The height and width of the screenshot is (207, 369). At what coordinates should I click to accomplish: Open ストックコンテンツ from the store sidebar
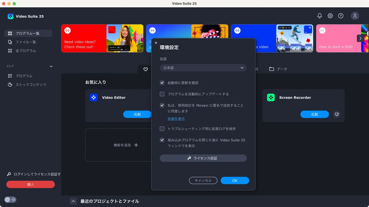[28, 85]
